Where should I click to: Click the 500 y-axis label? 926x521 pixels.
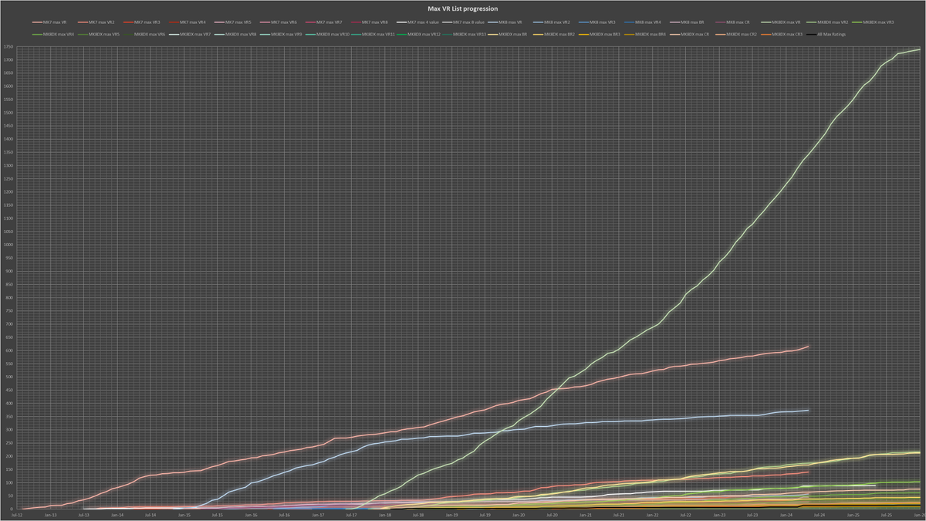[8, 377]
